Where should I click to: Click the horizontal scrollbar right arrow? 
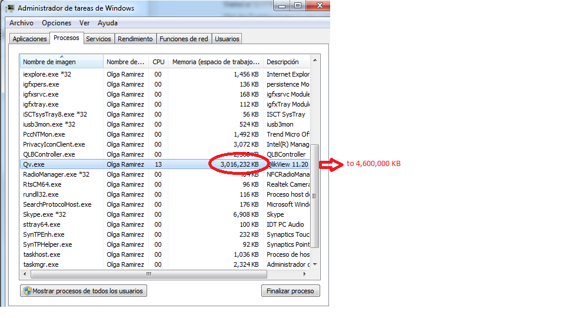point(305,274)
